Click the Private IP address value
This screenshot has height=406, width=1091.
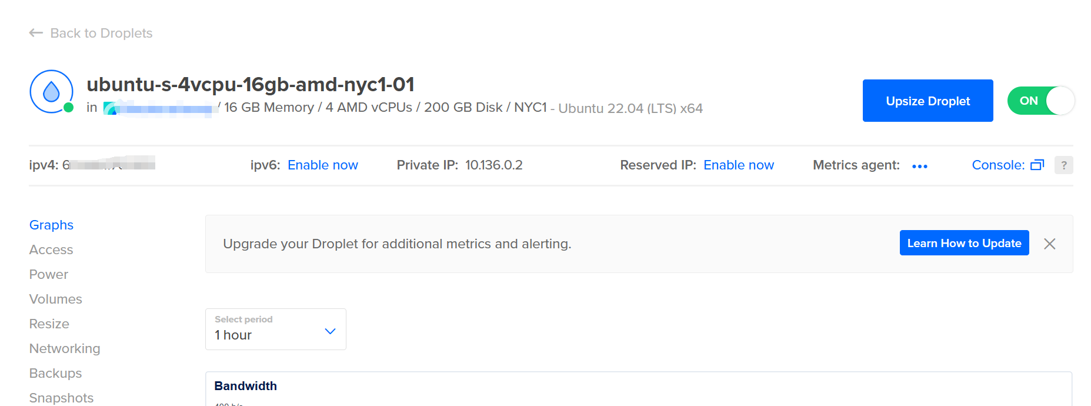(x=493, y=165)
